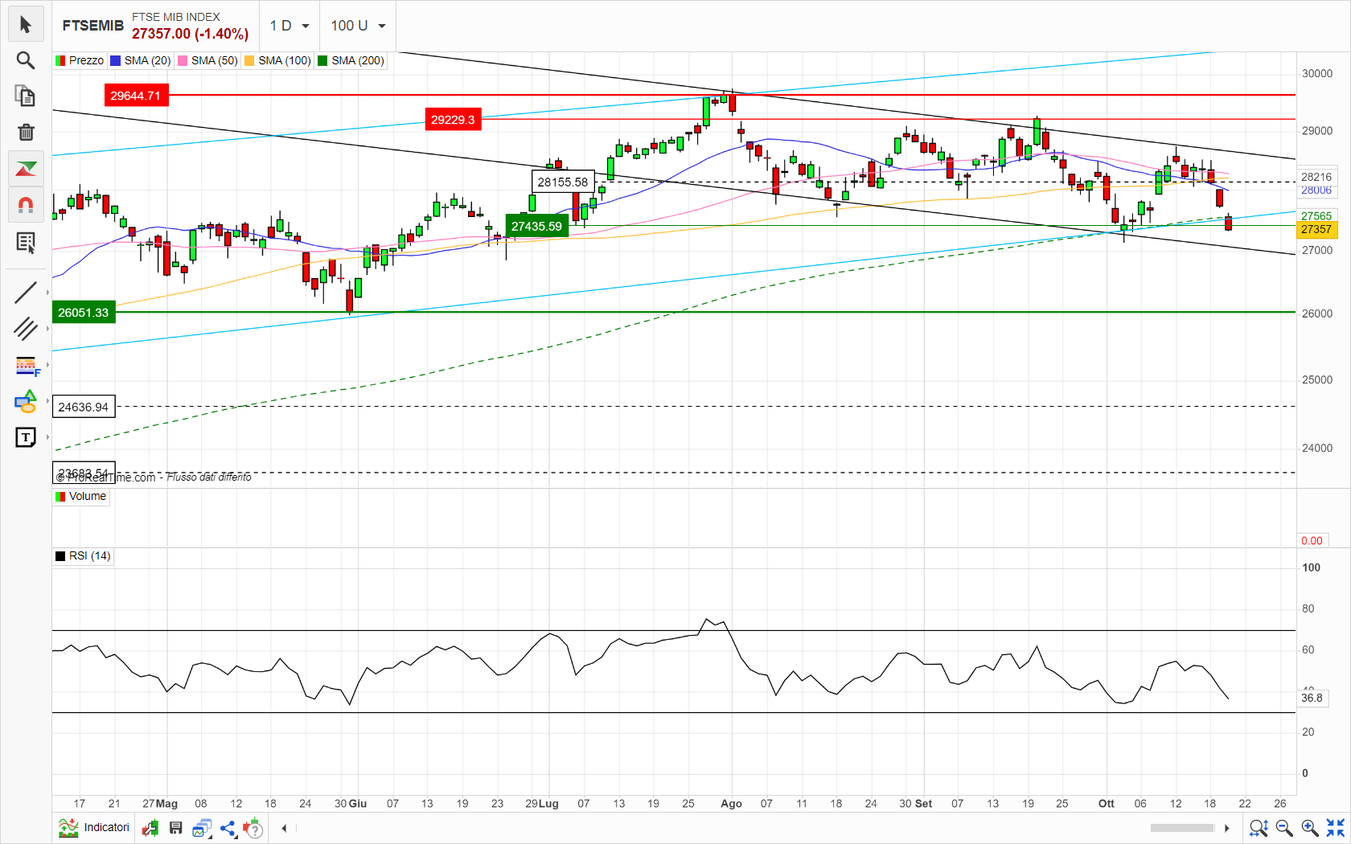
Task: Expand the trend line tool submenu arrow
Action: tap(47, 293)
